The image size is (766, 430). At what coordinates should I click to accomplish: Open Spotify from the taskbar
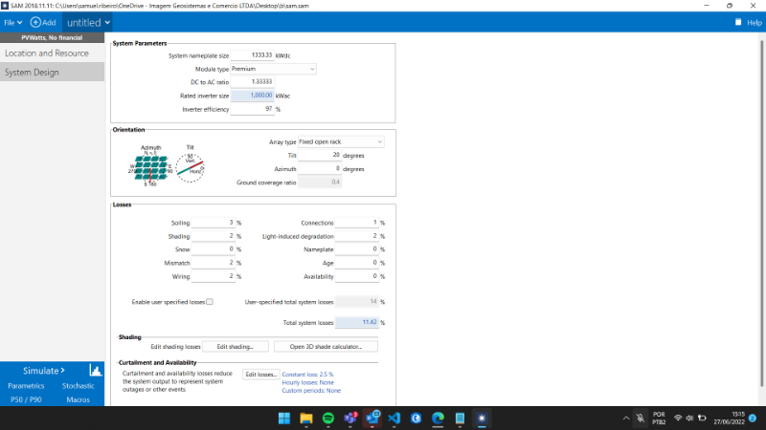pos(328,418)
